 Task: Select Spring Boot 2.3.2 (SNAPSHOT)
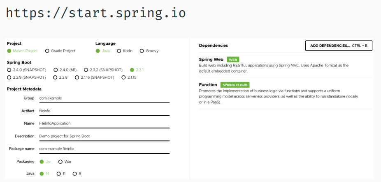[86, 70]
